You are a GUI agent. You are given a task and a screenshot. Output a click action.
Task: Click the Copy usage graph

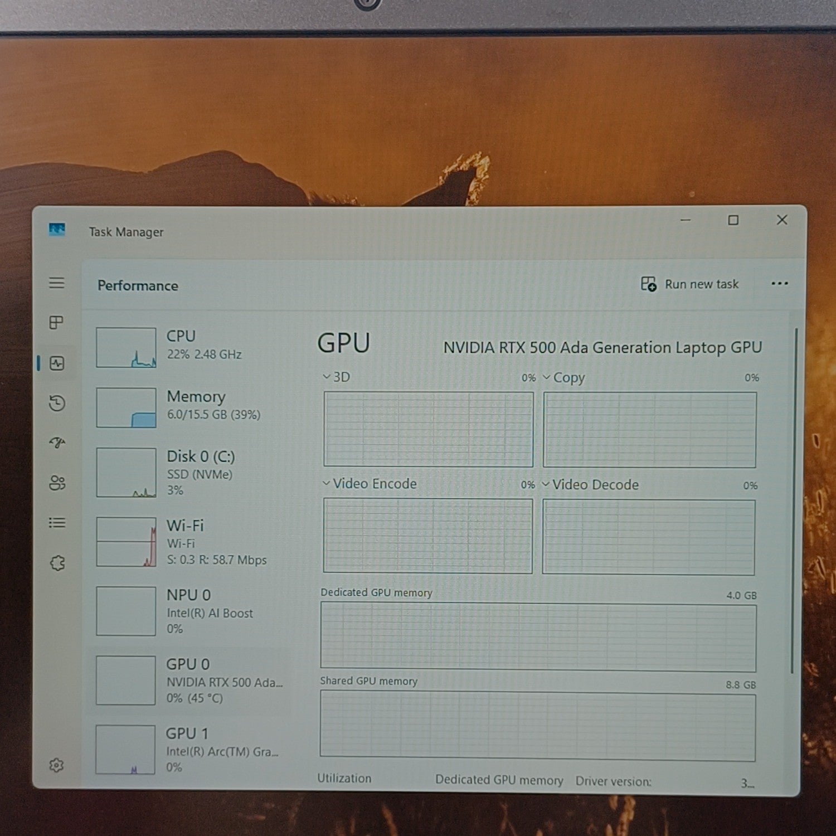[x=650, y=430]
